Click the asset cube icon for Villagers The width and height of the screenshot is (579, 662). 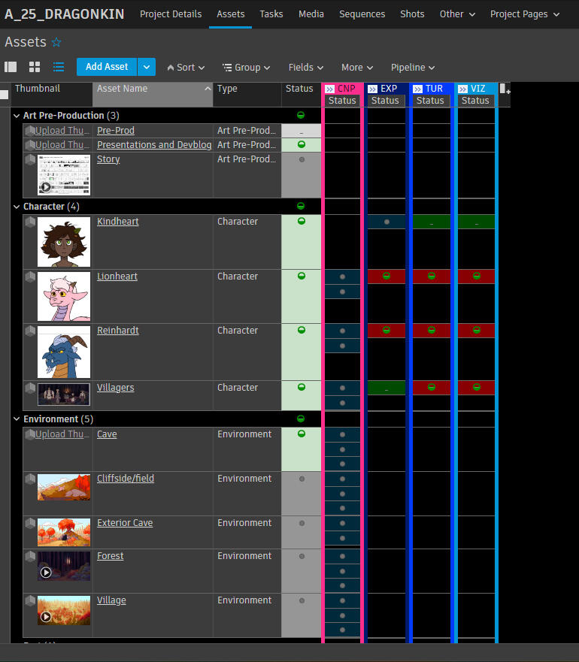click(30, 388)
